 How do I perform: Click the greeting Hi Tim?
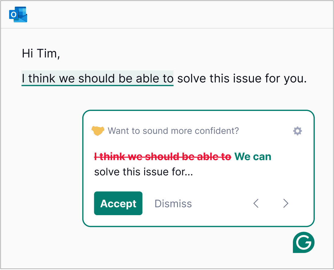point(41,53)
